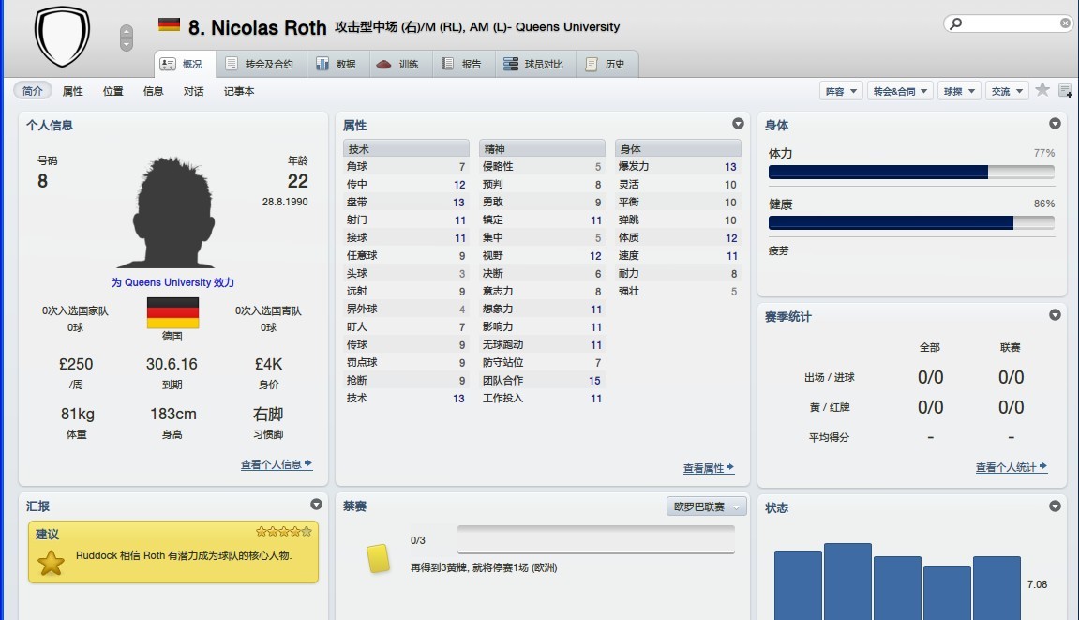Open the 报告 reports tab

tap(462, 64)
